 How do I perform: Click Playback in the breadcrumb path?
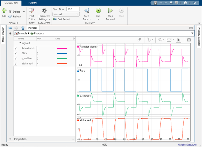(x=39, y=33)
